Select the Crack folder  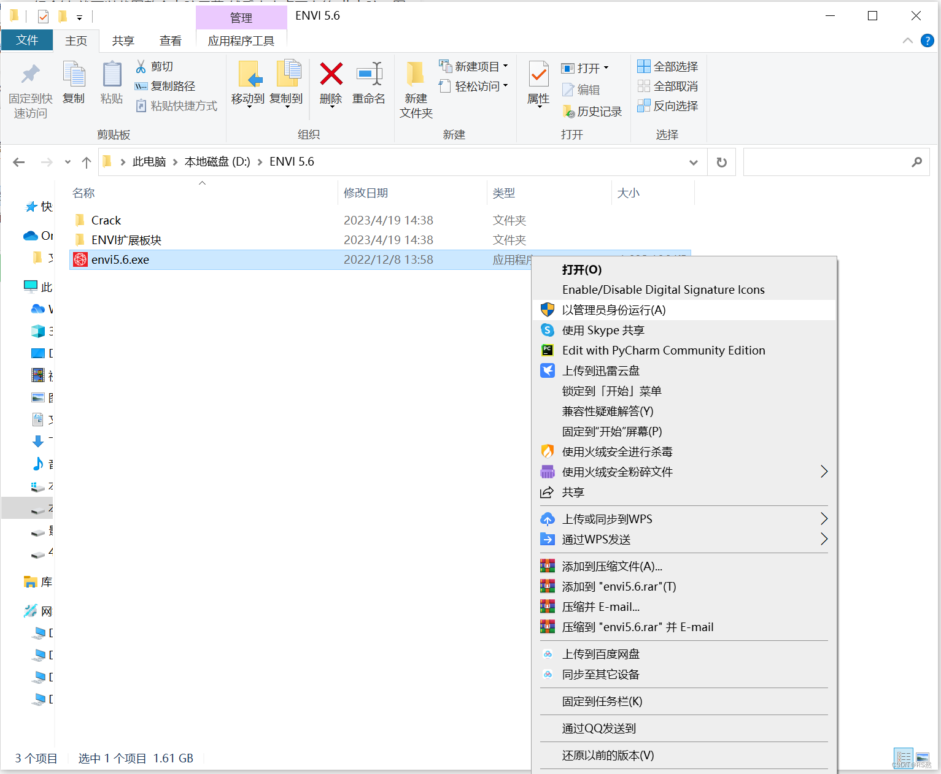point(106,220)
